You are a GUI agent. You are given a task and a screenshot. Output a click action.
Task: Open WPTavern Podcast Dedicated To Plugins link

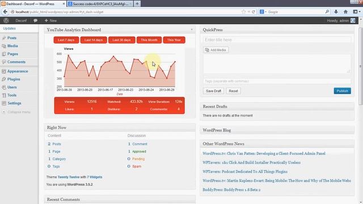[x=245, y=172]
